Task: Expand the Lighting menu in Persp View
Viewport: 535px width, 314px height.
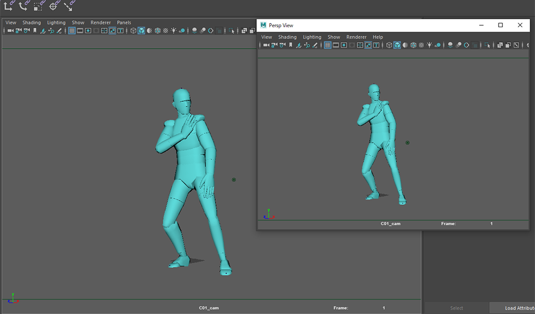Action: click(312, 37)
